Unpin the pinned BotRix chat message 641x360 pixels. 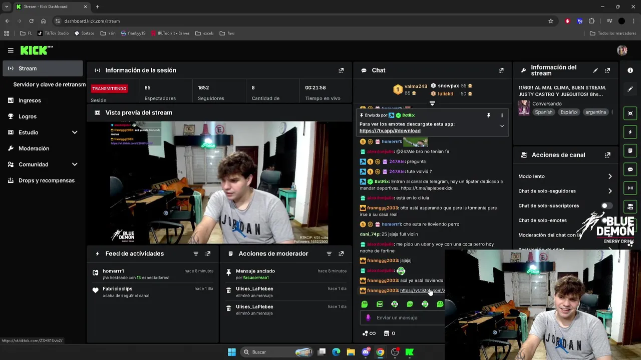point(489,115)
